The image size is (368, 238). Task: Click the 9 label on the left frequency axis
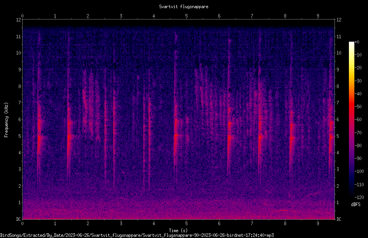click(x=20, y=70)
